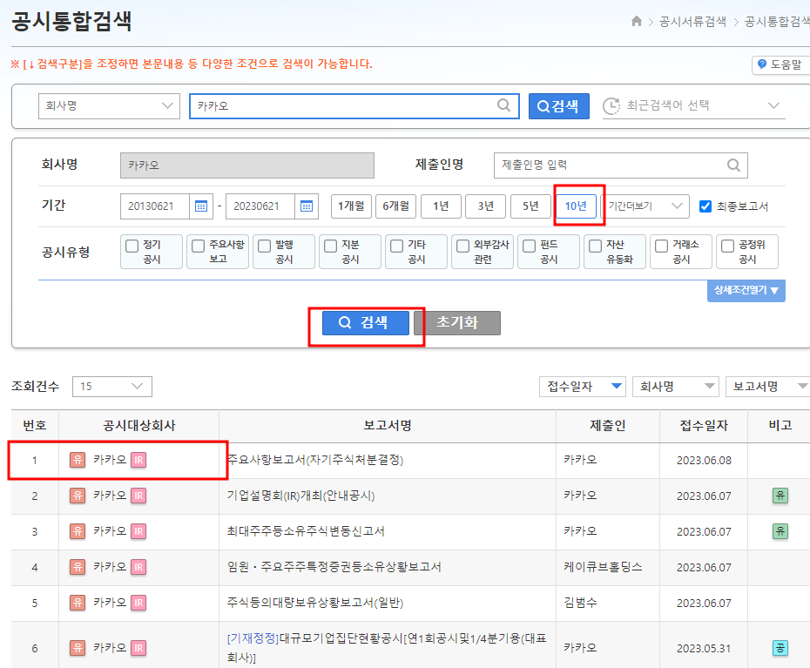
Task: Check the 지분공시 disclosure type
Action: pos(331,246)
